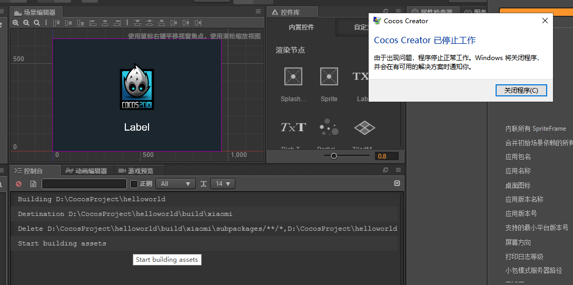
Task: Edit the 0.8 zoom value field
Action: (x=387, y=156)
